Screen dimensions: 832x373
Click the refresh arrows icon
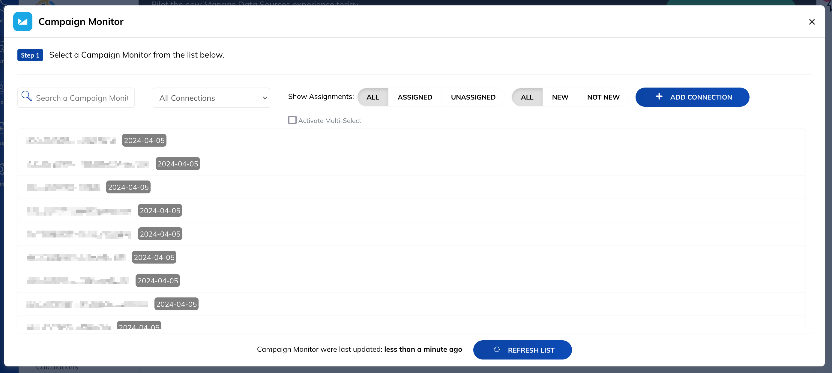[497, 349]
